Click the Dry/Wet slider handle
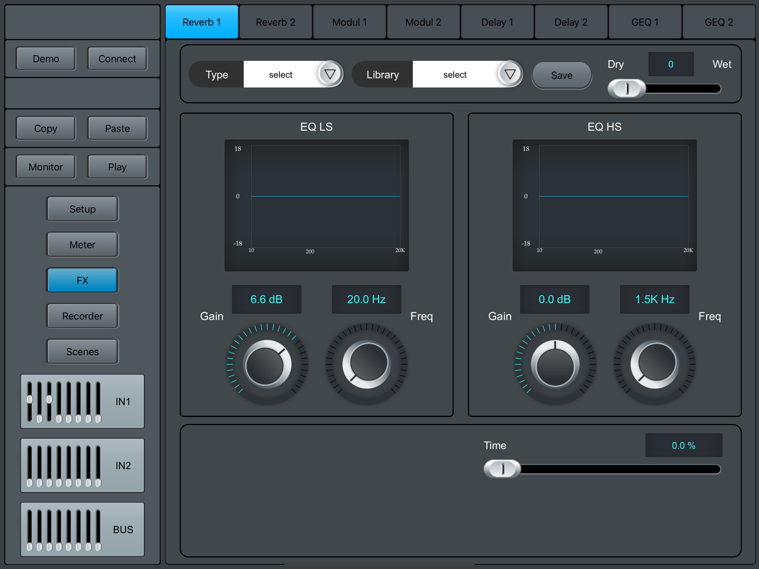The height and width of the screenshot is (569, 759). 626,89
